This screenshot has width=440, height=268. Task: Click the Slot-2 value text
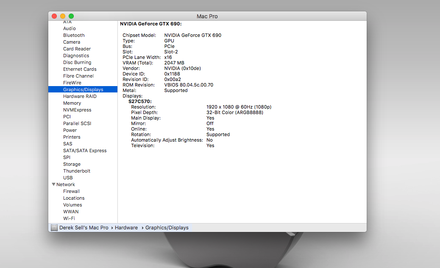(171, 52)
